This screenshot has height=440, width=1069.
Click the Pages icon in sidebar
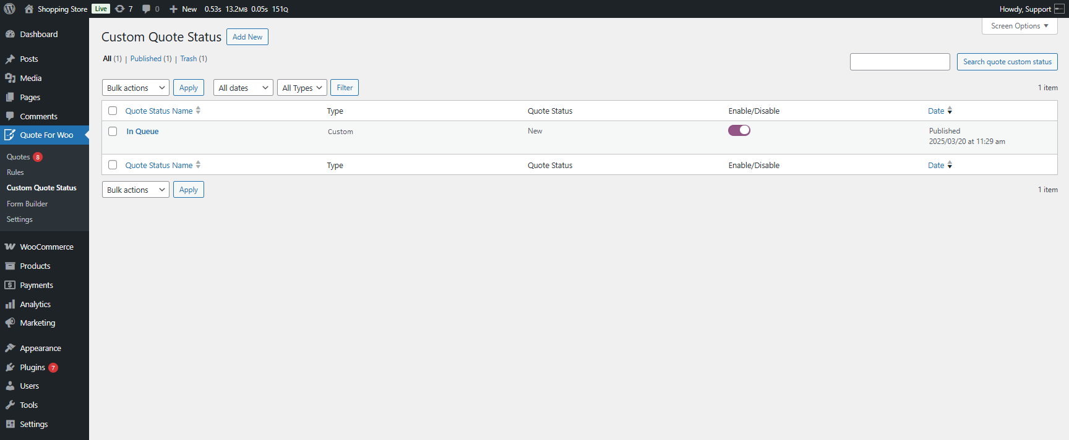[x=10, y=97]
